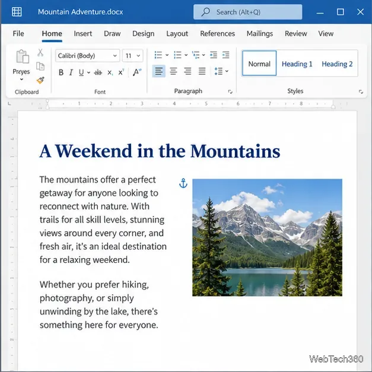Align text right
Image resolution: width=372 pixels, height=372 pixels.
coord(187,71)
